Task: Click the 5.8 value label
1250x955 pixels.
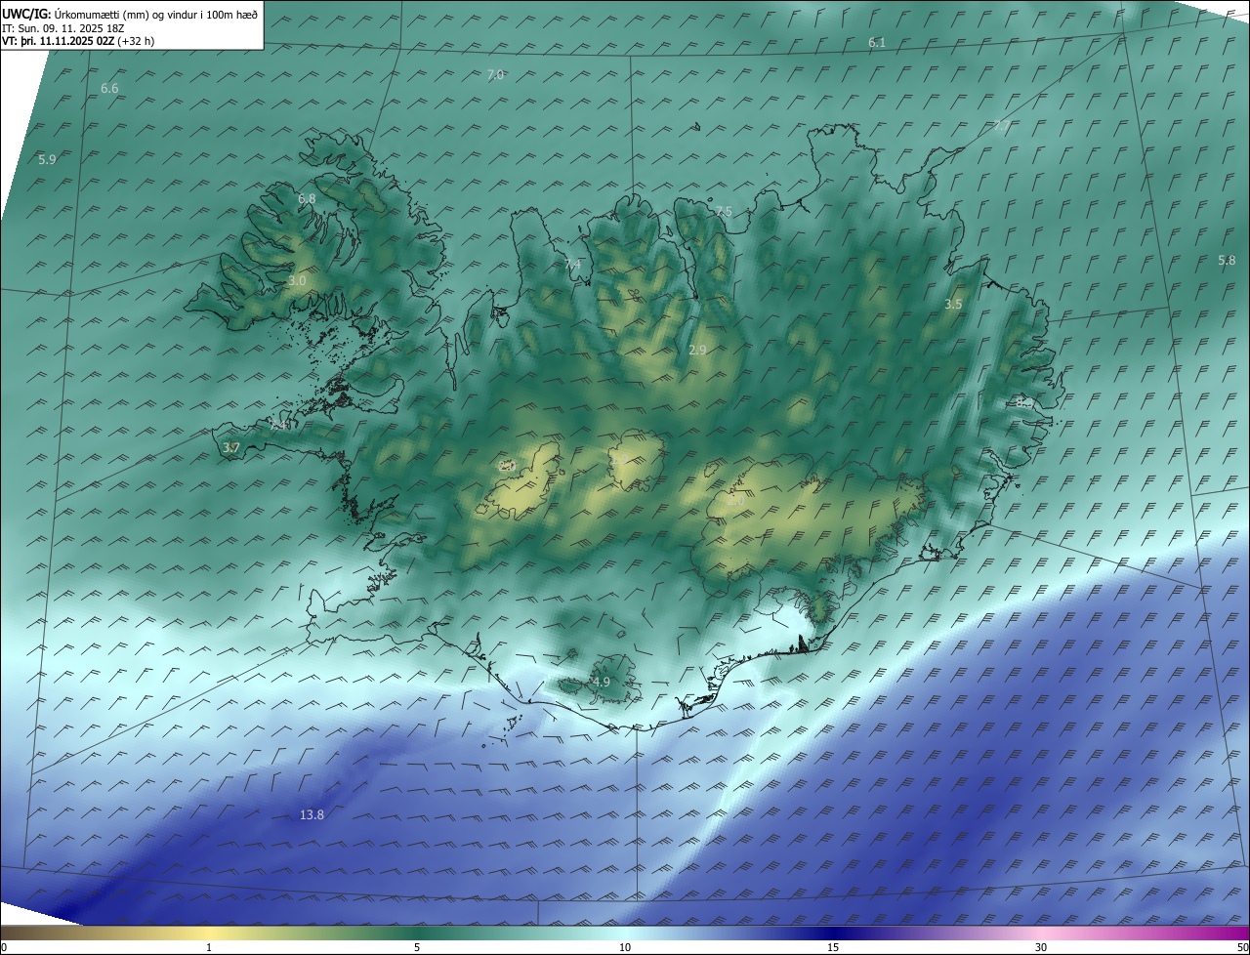Action: (1227, 261)
